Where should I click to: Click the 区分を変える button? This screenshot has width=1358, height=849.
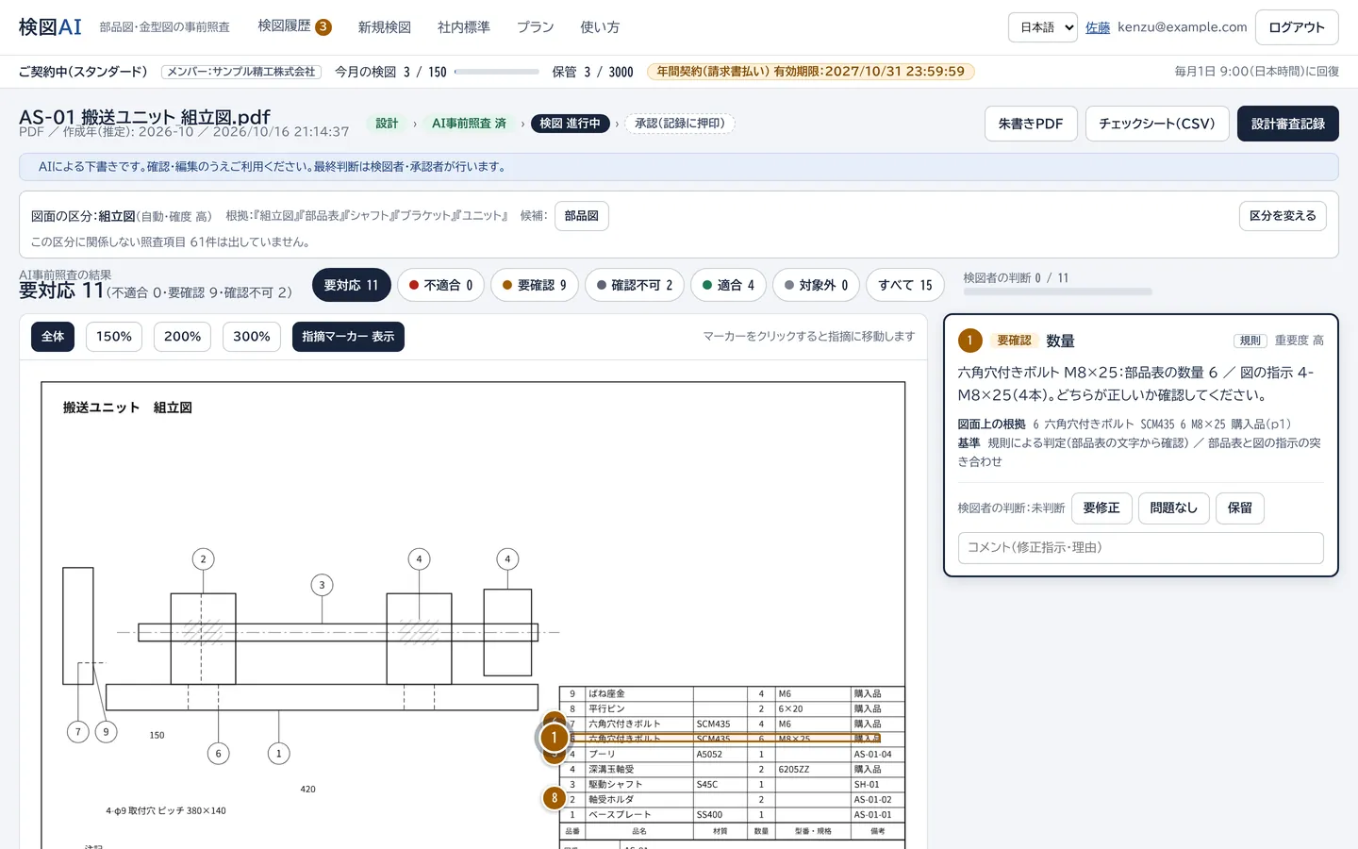click(1283, 216)
